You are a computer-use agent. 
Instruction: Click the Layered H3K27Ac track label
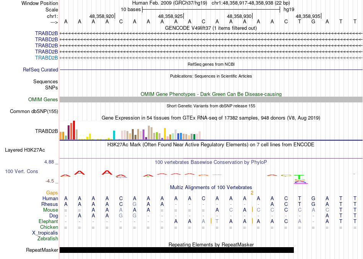(x=25, y=150)
